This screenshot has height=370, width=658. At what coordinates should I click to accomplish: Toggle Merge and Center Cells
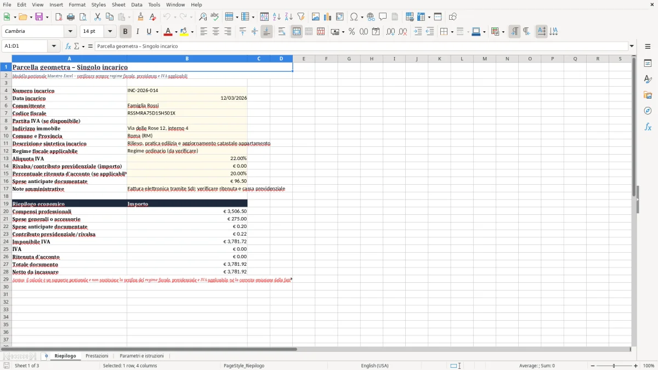point(297,32)
